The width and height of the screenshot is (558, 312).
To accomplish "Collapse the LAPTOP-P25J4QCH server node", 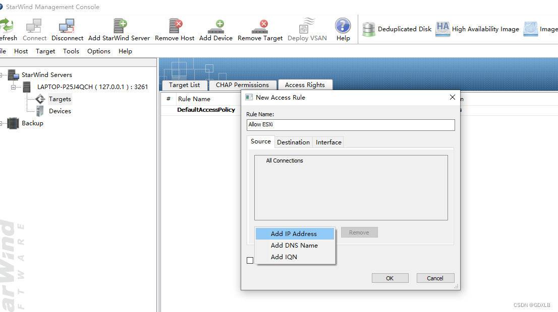I will (13, 87).
